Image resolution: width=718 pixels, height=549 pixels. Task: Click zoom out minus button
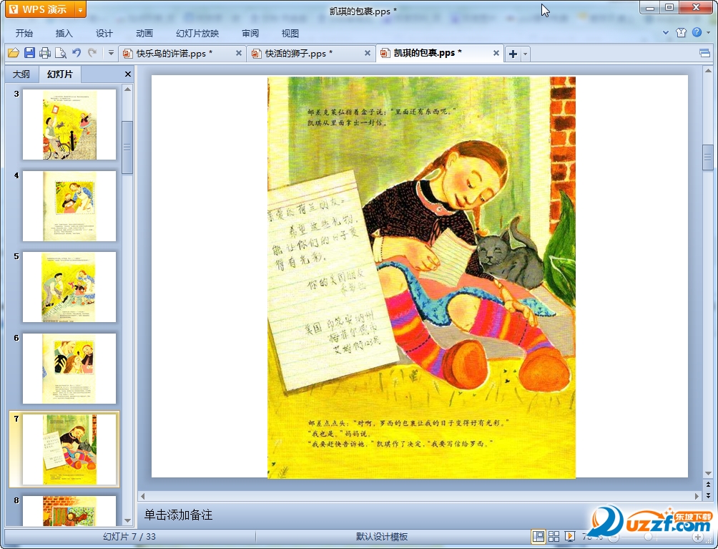613,537
